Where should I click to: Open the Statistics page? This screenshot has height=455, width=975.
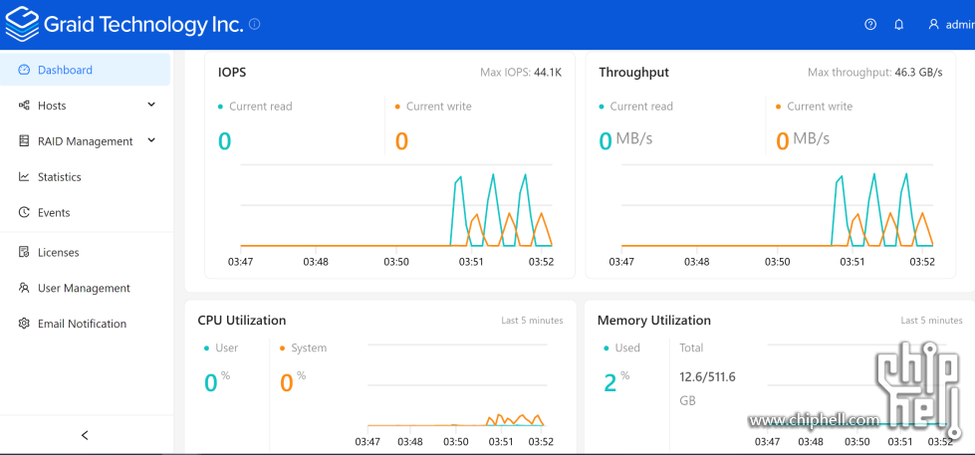(x=59, y=177)
